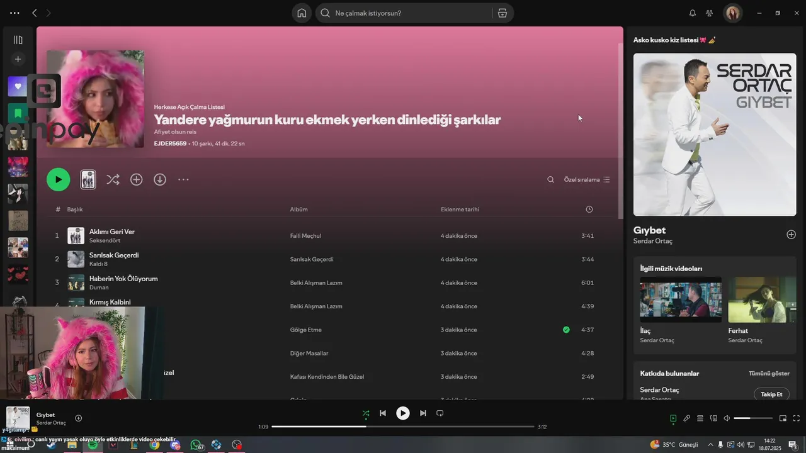Viewport: 806px width, 453px height.
Task: Sort by the duration clock icon
Action: pyautogui.click(x=589, y=209)
